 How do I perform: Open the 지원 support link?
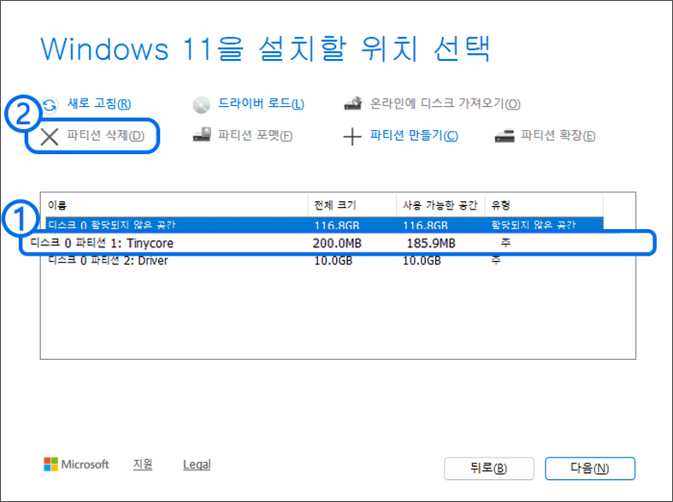point(143,464)
